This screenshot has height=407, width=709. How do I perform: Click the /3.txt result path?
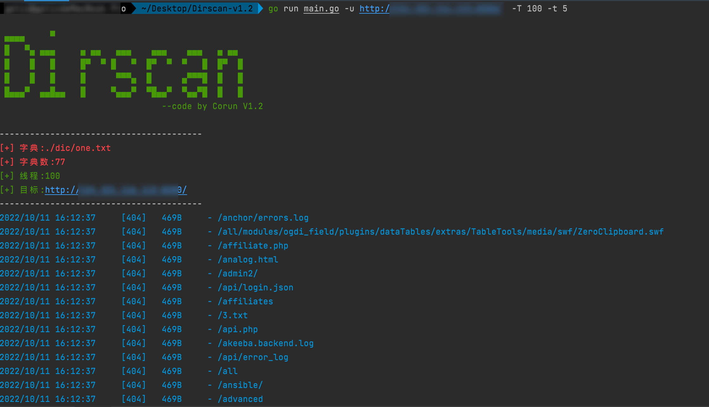232,315
